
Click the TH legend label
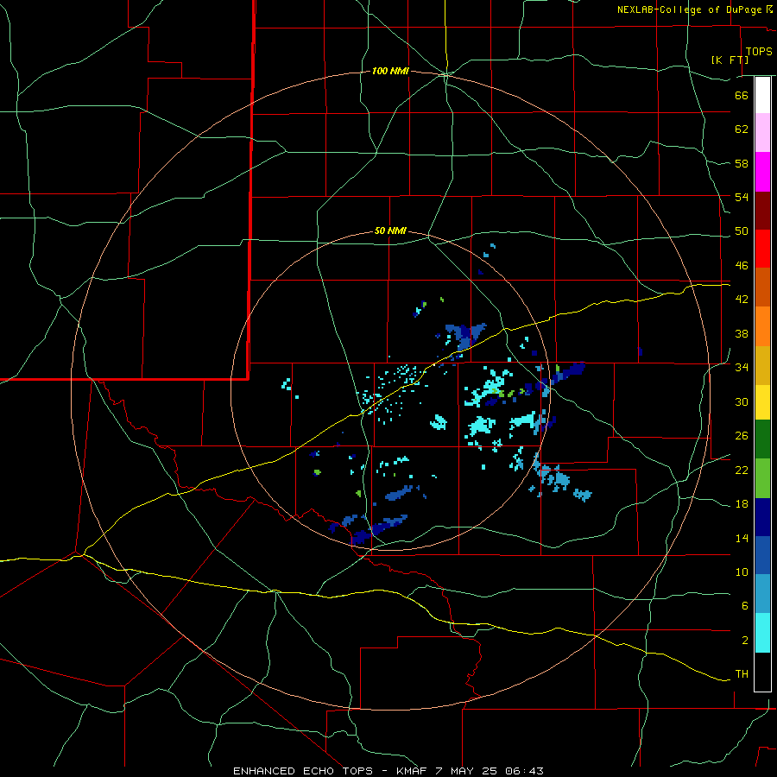[742, 674]
